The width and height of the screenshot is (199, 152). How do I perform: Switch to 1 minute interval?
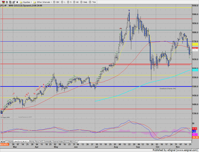(x=63, y=2)
